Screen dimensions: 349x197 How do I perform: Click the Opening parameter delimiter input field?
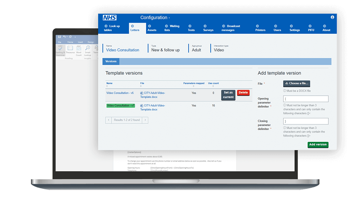tap(306, 99)
